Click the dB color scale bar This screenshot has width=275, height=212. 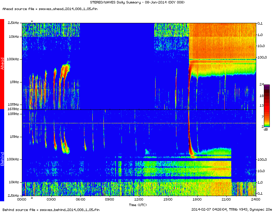267,105
